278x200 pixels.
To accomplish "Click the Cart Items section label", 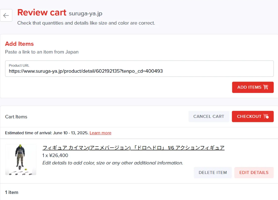I will pos(16,117).
